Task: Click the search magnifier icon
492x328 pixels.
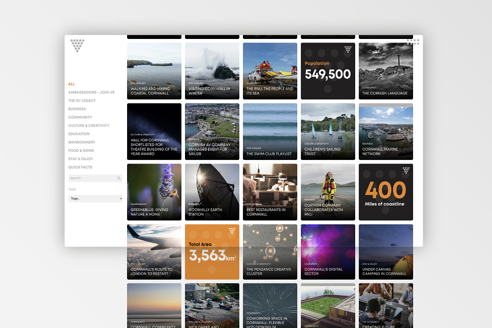Action: click(119, 178)
